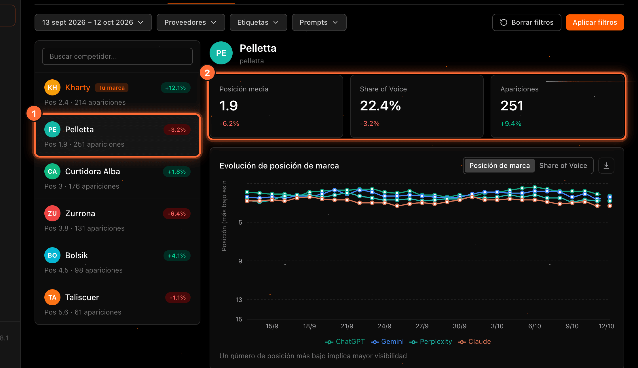Click the Tu marca badge

pyautogui.click(x=111, y=88)
